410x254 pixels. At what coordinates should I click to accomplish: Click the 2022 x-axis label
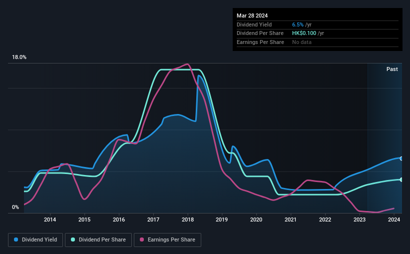325,219
